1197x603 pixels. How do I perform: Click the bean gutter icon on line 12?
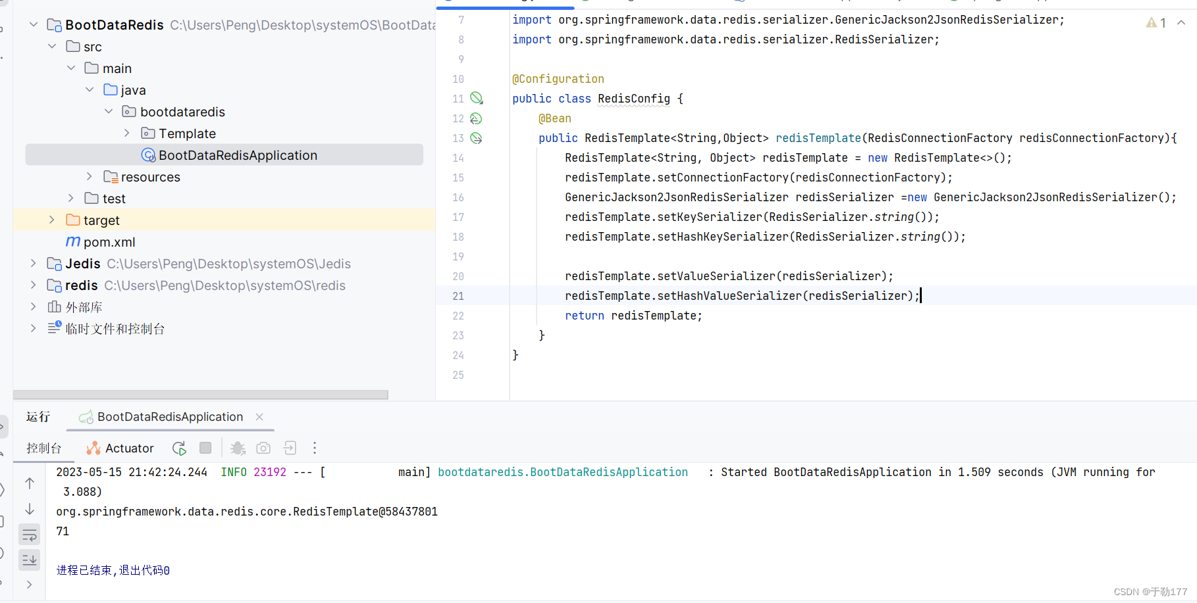476,118
